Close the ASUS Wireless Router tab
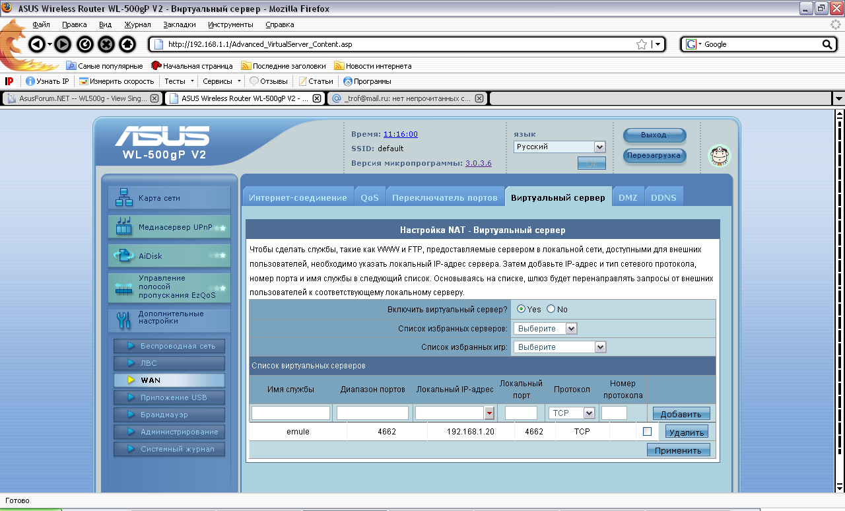Screen dimensions: 845x511 click(x=317, y=98)
